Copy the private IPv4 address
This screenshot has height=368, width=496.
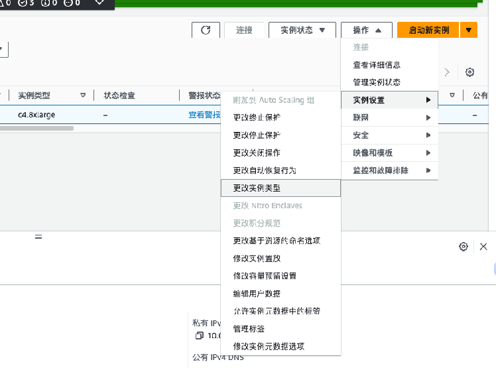[198, 336]
